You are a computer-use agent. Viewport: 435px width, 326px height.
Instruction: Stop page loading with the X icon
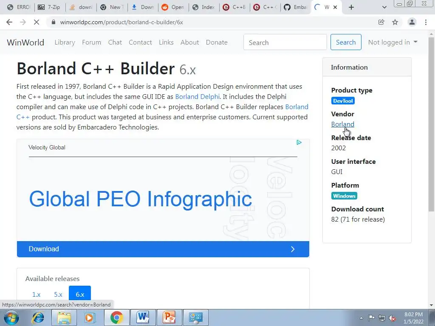click(x=37, y=22)
